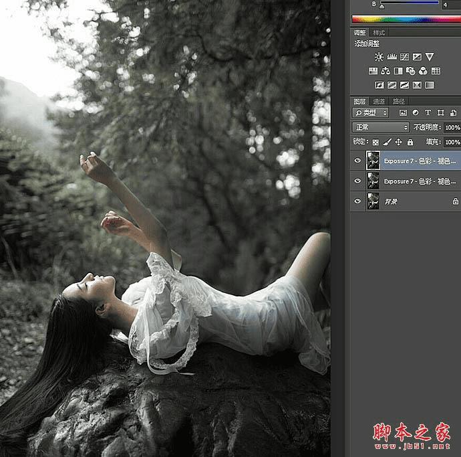The width and height of the screenshot is (461, 457).
Task: Add a Gradient Map adjustment (gradient rectangle icon)
Action: coord(430,85)
